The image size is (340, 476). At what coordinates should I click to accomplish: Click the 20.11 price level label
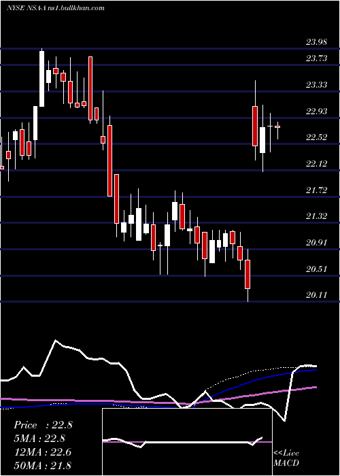(x=316, y=295)
